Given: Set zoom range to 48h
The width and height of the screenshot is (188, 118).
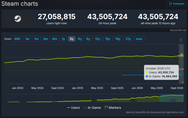Looking at the screenshot, I should (17, 39).
